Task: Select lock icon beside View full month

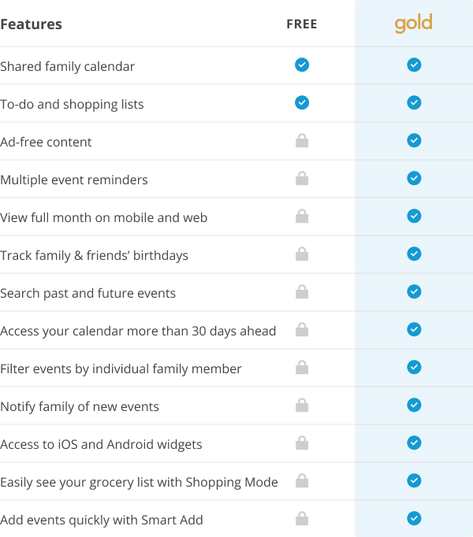Action: tap(302, 216)
